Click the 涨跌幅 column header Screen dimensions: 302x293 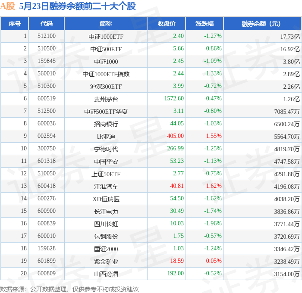coord(204,23)
